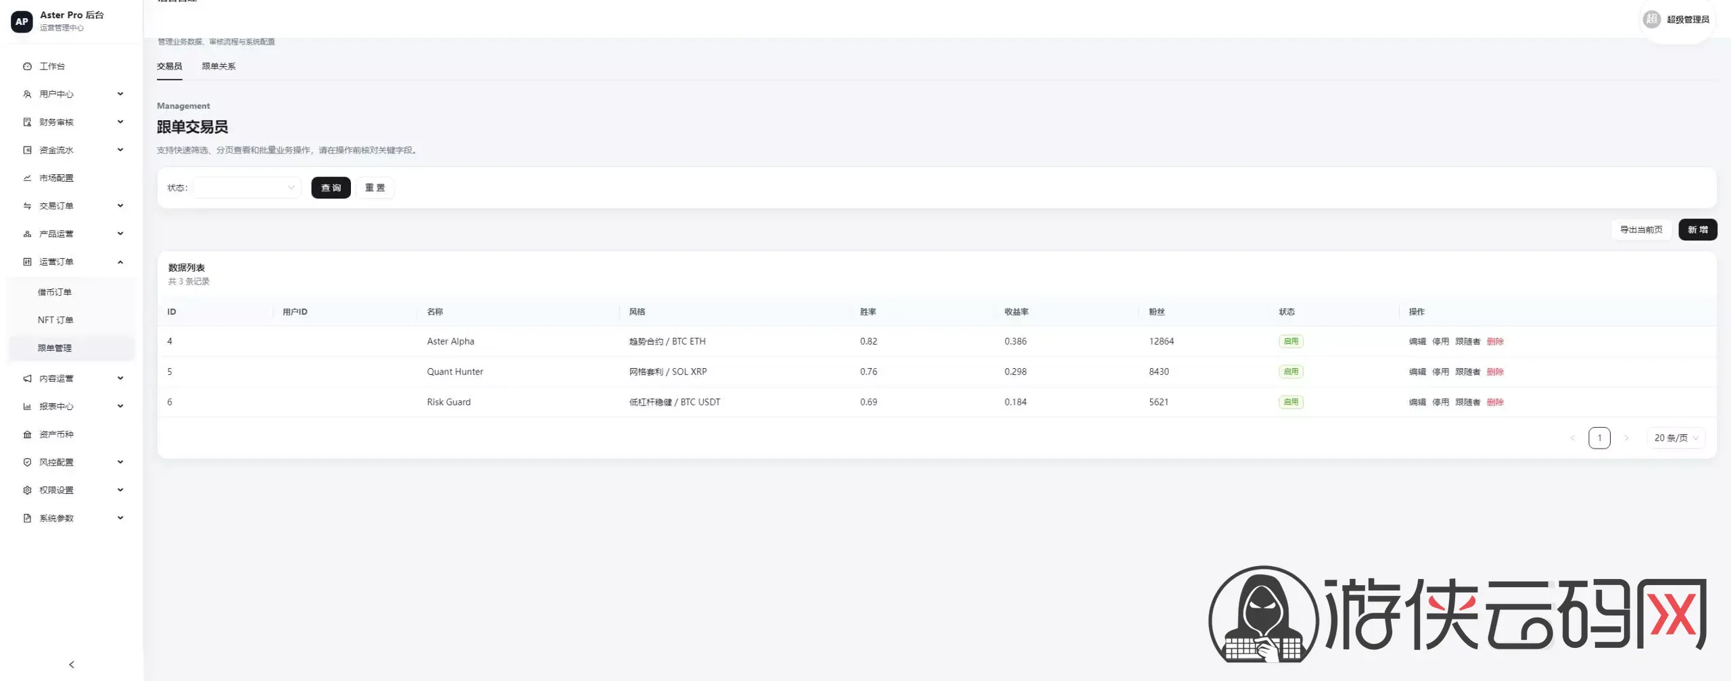Click the 新增 button
The width and height of the screenshot is (1731, 681).
[x=1697, y=230]
